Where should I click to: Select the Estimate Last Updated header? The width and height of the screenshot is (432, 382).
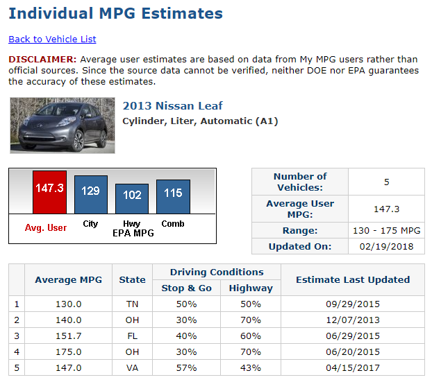353,279
